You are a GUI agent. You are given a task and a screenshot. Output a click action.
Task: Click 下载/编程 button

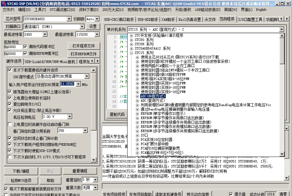click(21, 171)
